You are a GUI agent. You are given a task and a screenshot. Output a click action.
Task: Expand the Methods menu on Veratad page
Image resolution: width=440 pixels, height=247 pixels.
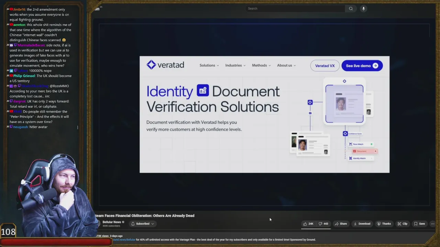click(261, 65)
